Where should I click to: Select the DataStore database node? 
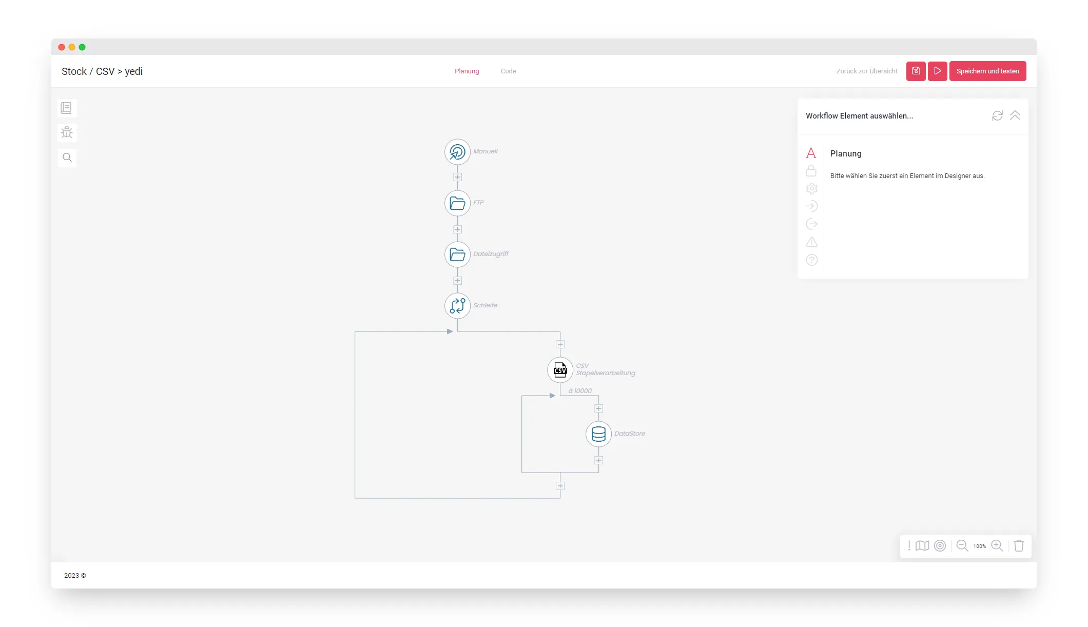click(x=598, y=434)
